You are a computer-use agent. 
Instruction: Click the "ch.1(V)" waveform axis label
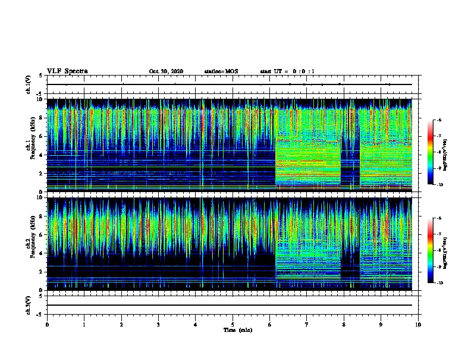coord(29,84)
